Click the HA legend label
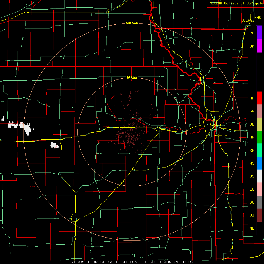The image size is (264, 264). [x=252, y=98]
